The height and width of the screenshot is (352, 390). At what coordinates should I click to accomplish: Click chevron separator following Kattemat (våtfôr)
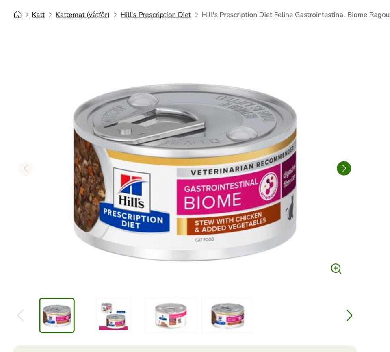[115, 15]
